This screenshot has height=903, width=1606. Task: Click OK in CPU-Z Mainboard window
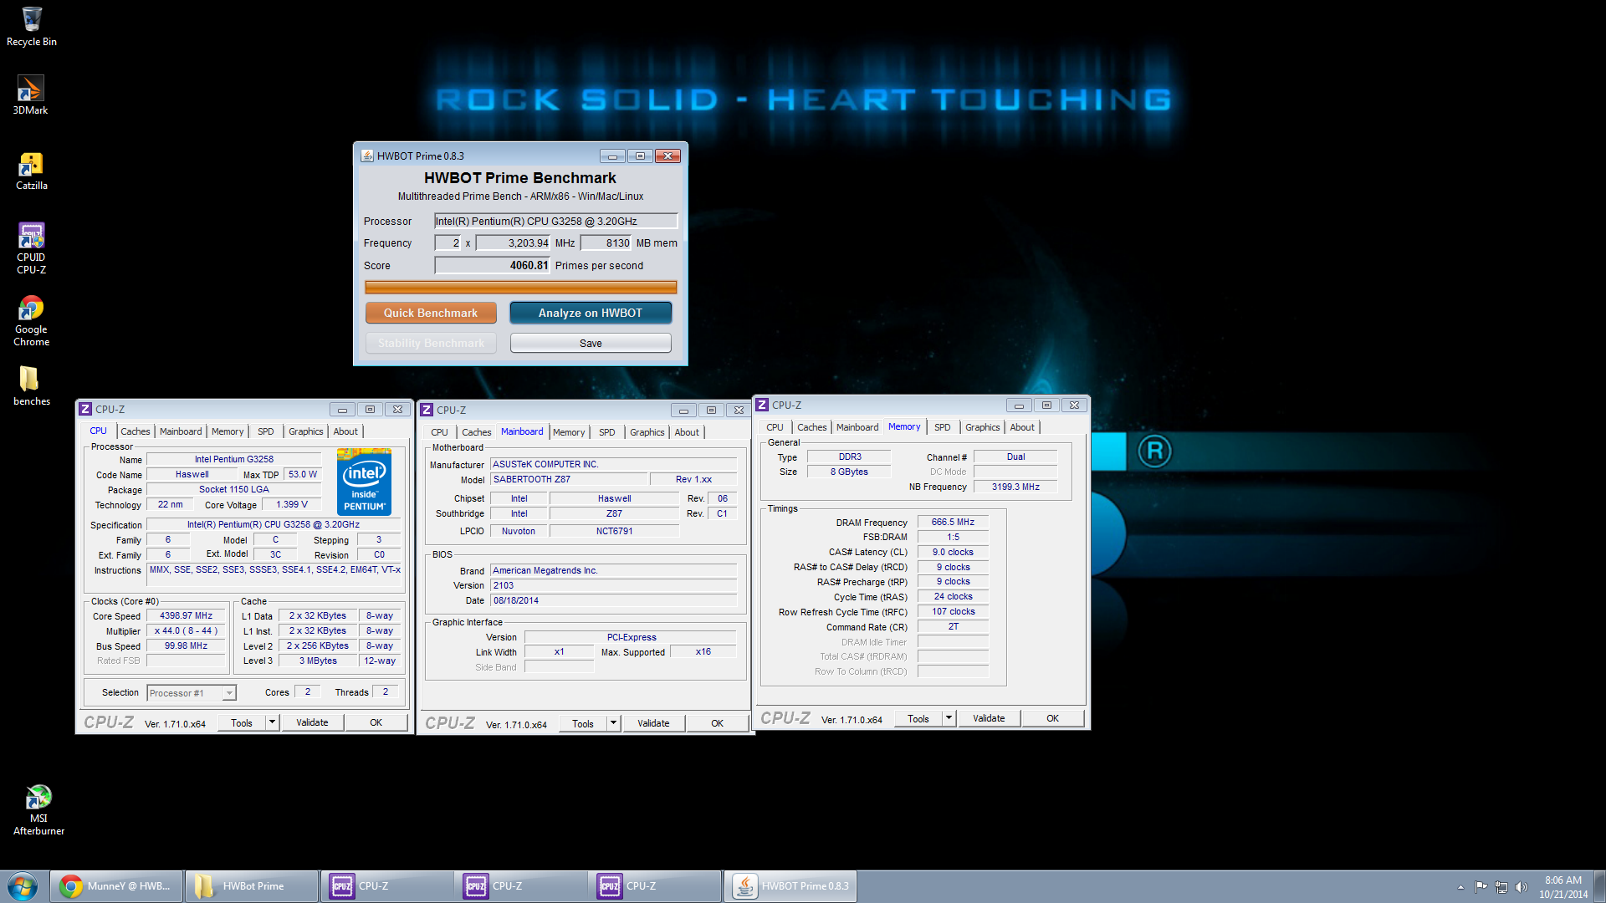718,723
